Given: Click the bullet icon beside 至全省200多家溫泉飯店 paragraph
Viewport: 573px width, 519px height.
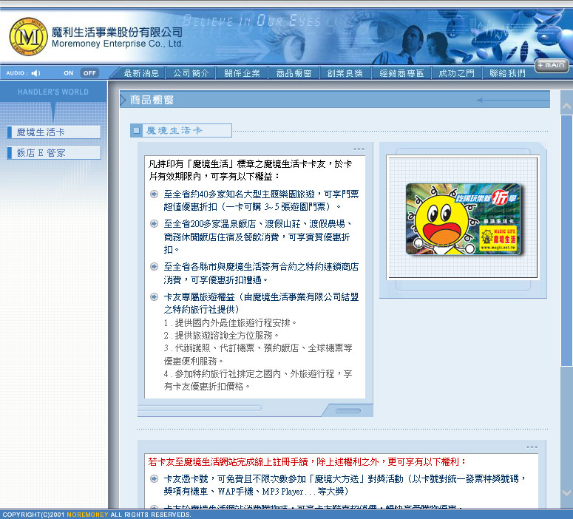Looking at the screenshot, I should click(x=155, y=224).
